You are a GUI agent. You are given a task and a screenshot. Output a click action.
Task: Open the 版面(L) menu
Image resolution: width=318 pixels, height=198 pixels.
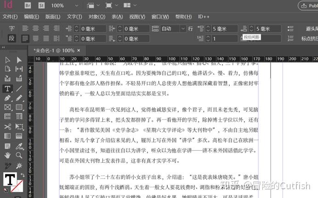pos(53,16)
